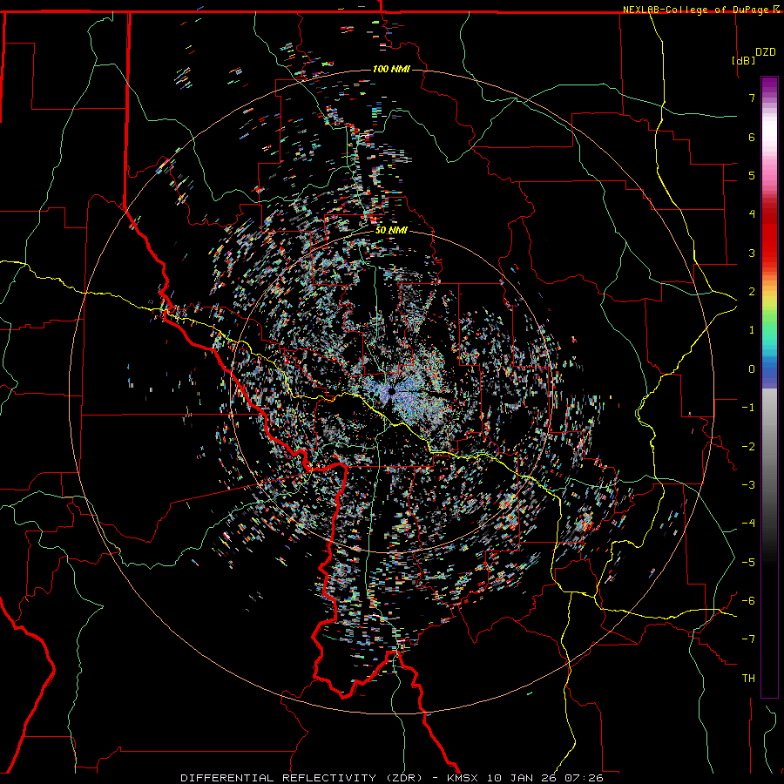The height and width of the screenshot is (784, 784).
Task: Click the TH threshold label on scale
Action: point(748,679)
